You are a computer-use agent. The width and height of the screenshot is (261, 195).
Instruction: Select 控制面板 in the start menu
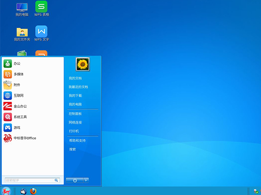point(75,114)
